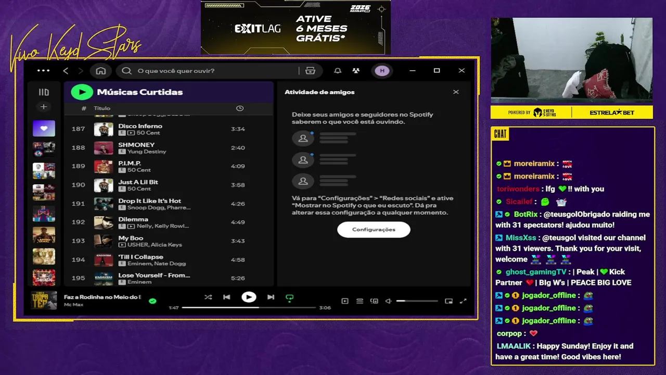The width and height of the screenshot is (666, 375).
Task: Open the Liked Songs heart tile
Action: 44,128
